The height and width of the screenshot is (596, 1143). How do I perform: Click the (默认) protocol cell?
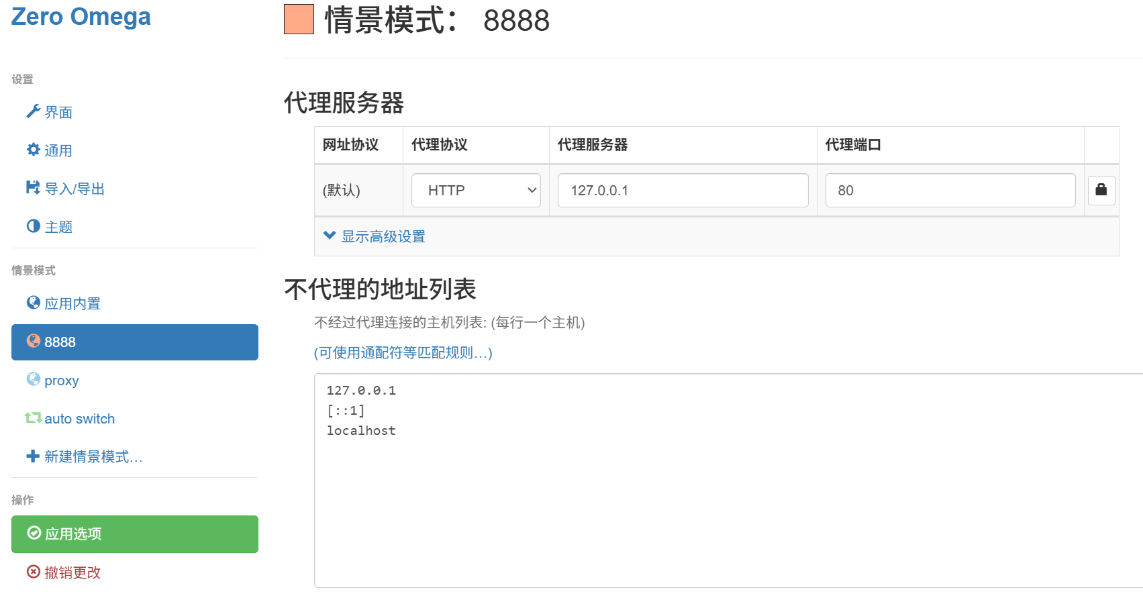[358, 191]
